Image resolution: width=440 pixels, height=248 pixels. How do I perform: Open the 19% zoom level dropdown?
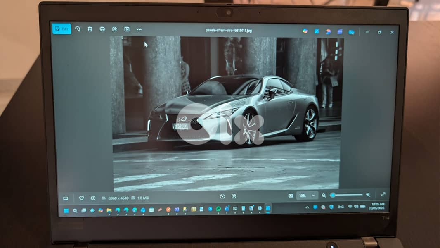(307, 196)
